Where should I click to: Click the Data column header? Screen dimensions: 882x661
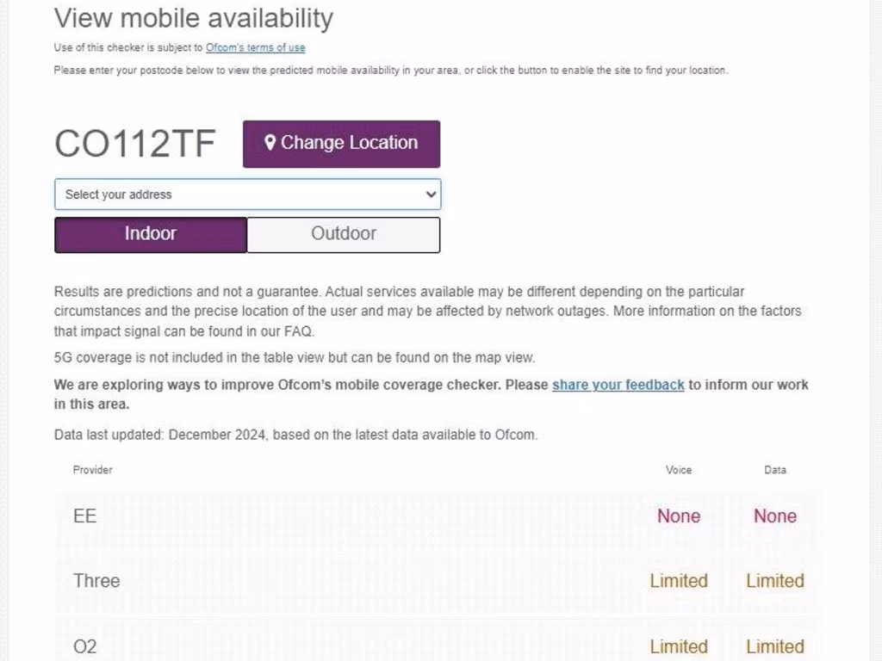[775, 470]
